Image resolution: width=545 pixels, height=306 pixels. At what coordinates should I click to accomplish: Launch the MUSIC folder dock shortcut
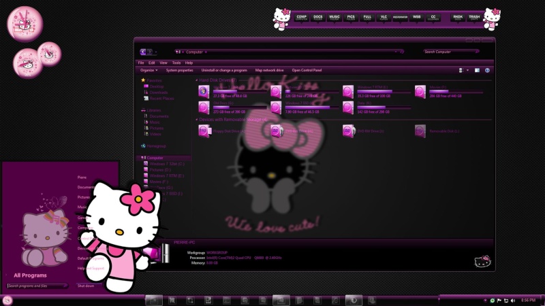coord(334,18)
